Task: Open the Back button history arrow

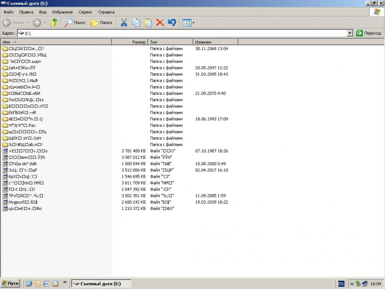Action: tap(28, 23)
